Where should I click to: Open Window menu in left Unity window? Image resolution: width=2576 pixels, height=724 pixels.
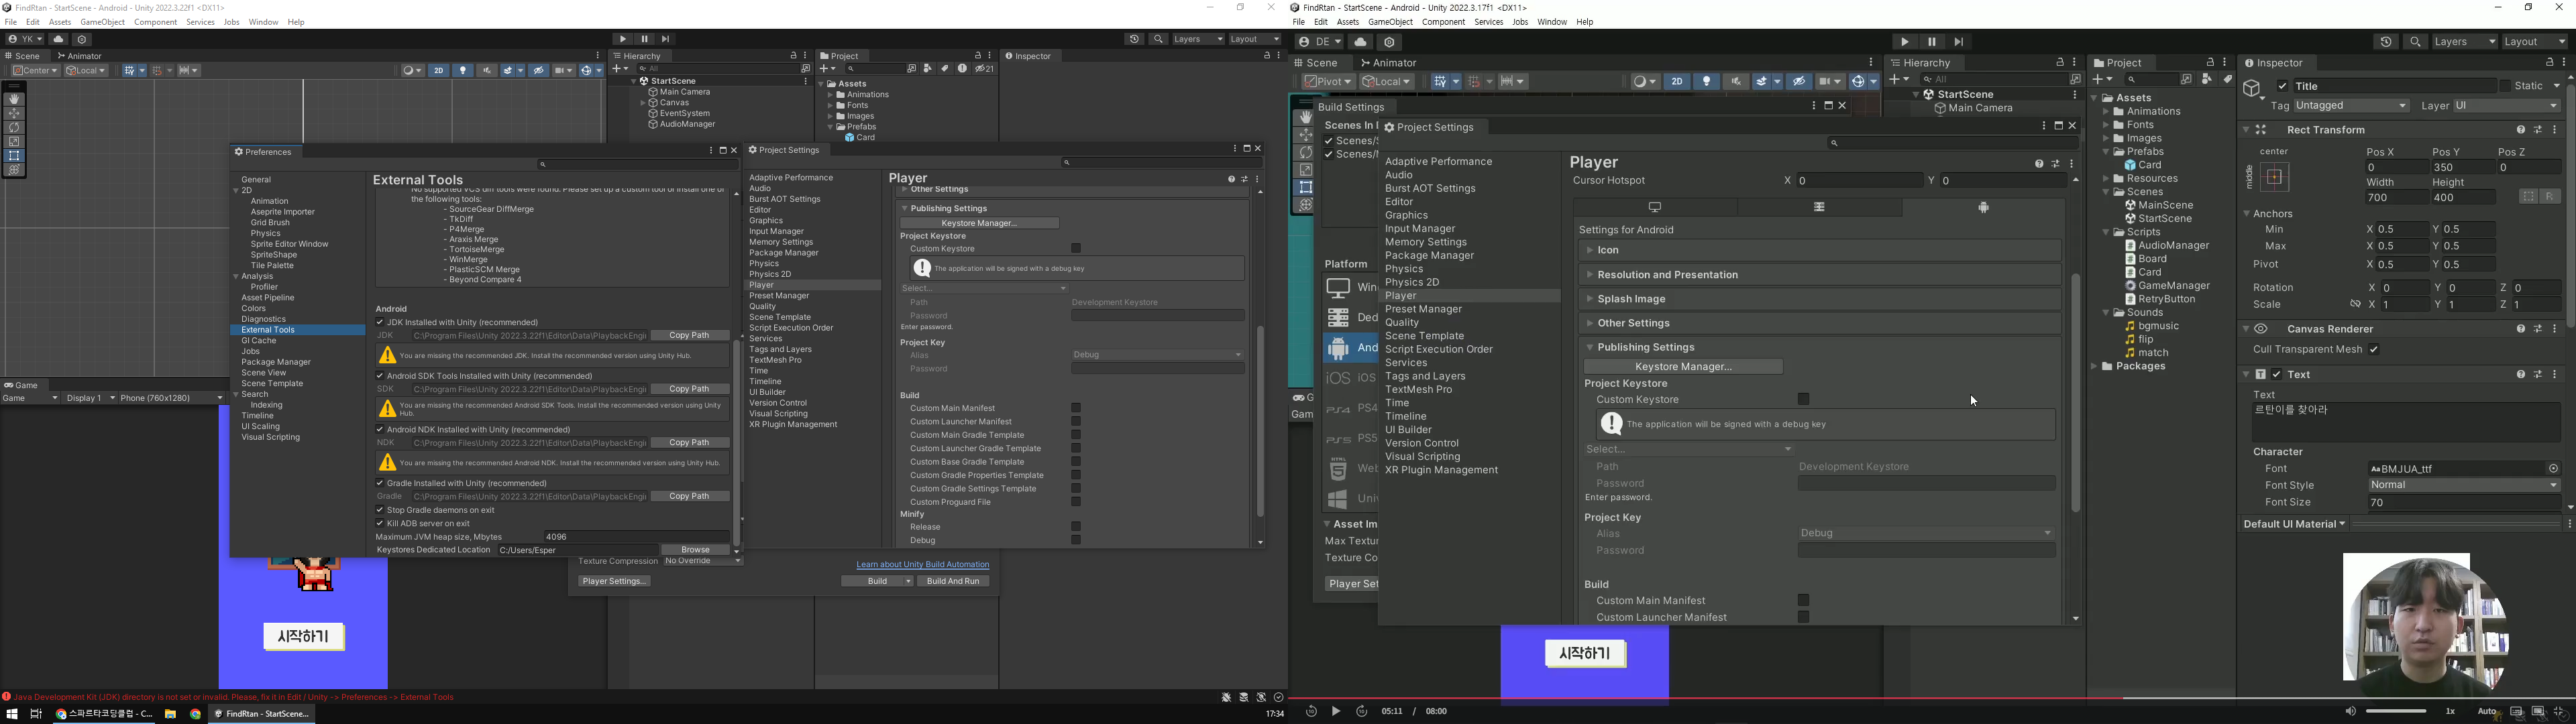pyautogui.click(x=264, y=22)
